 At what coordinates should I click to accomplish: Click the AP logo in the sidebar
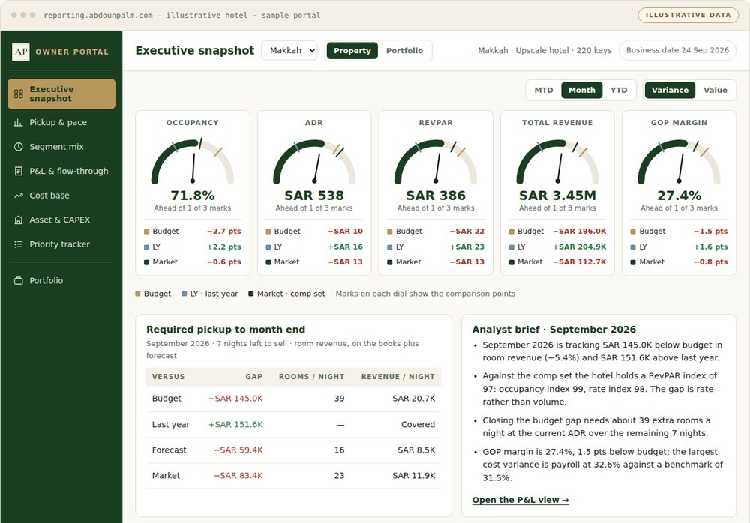click(x=20, y=52)
